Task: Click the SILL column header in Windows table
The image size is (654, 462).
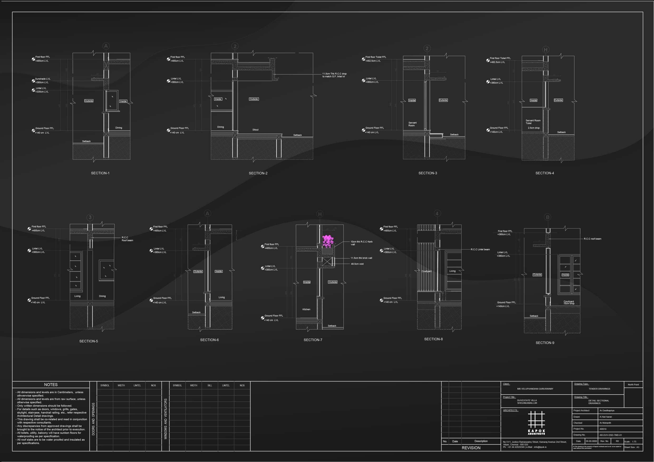Action: [210, 385]
